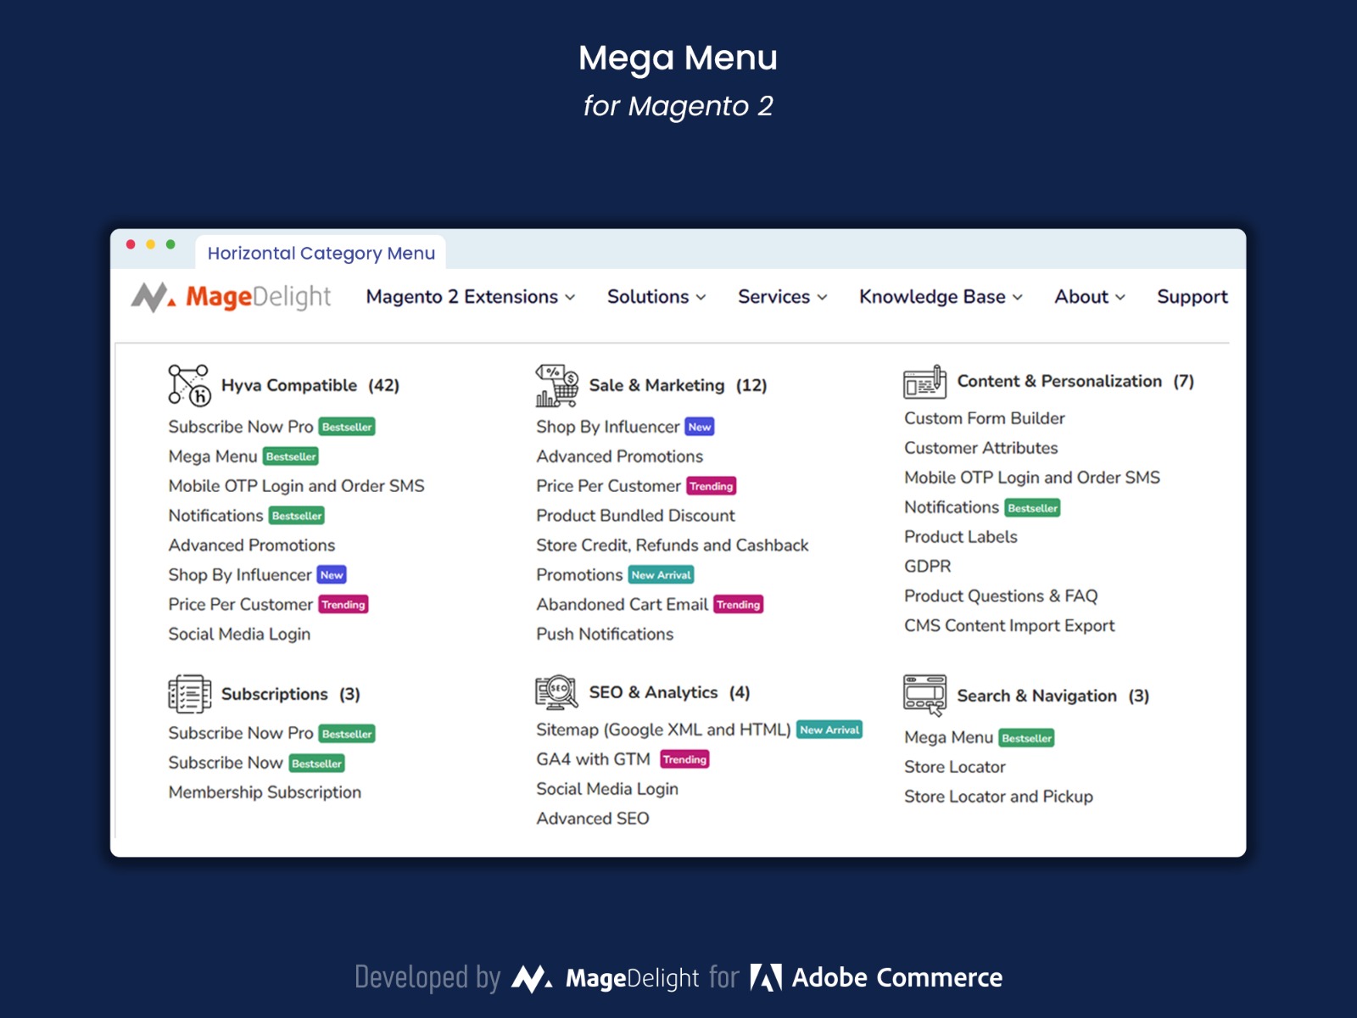Image resolution: width=1357 pixels, height=1018 pixels.
Task: Click the Adobe Commerce logo in footer
Action: click(876, 977)
